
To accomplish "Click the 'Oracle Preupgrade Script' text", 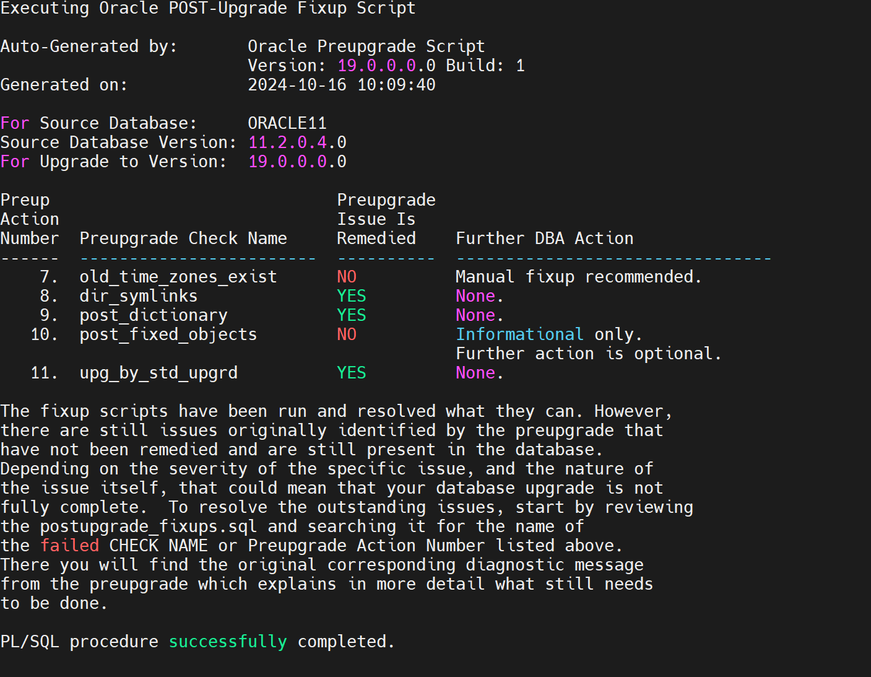I will click(366, 46).
